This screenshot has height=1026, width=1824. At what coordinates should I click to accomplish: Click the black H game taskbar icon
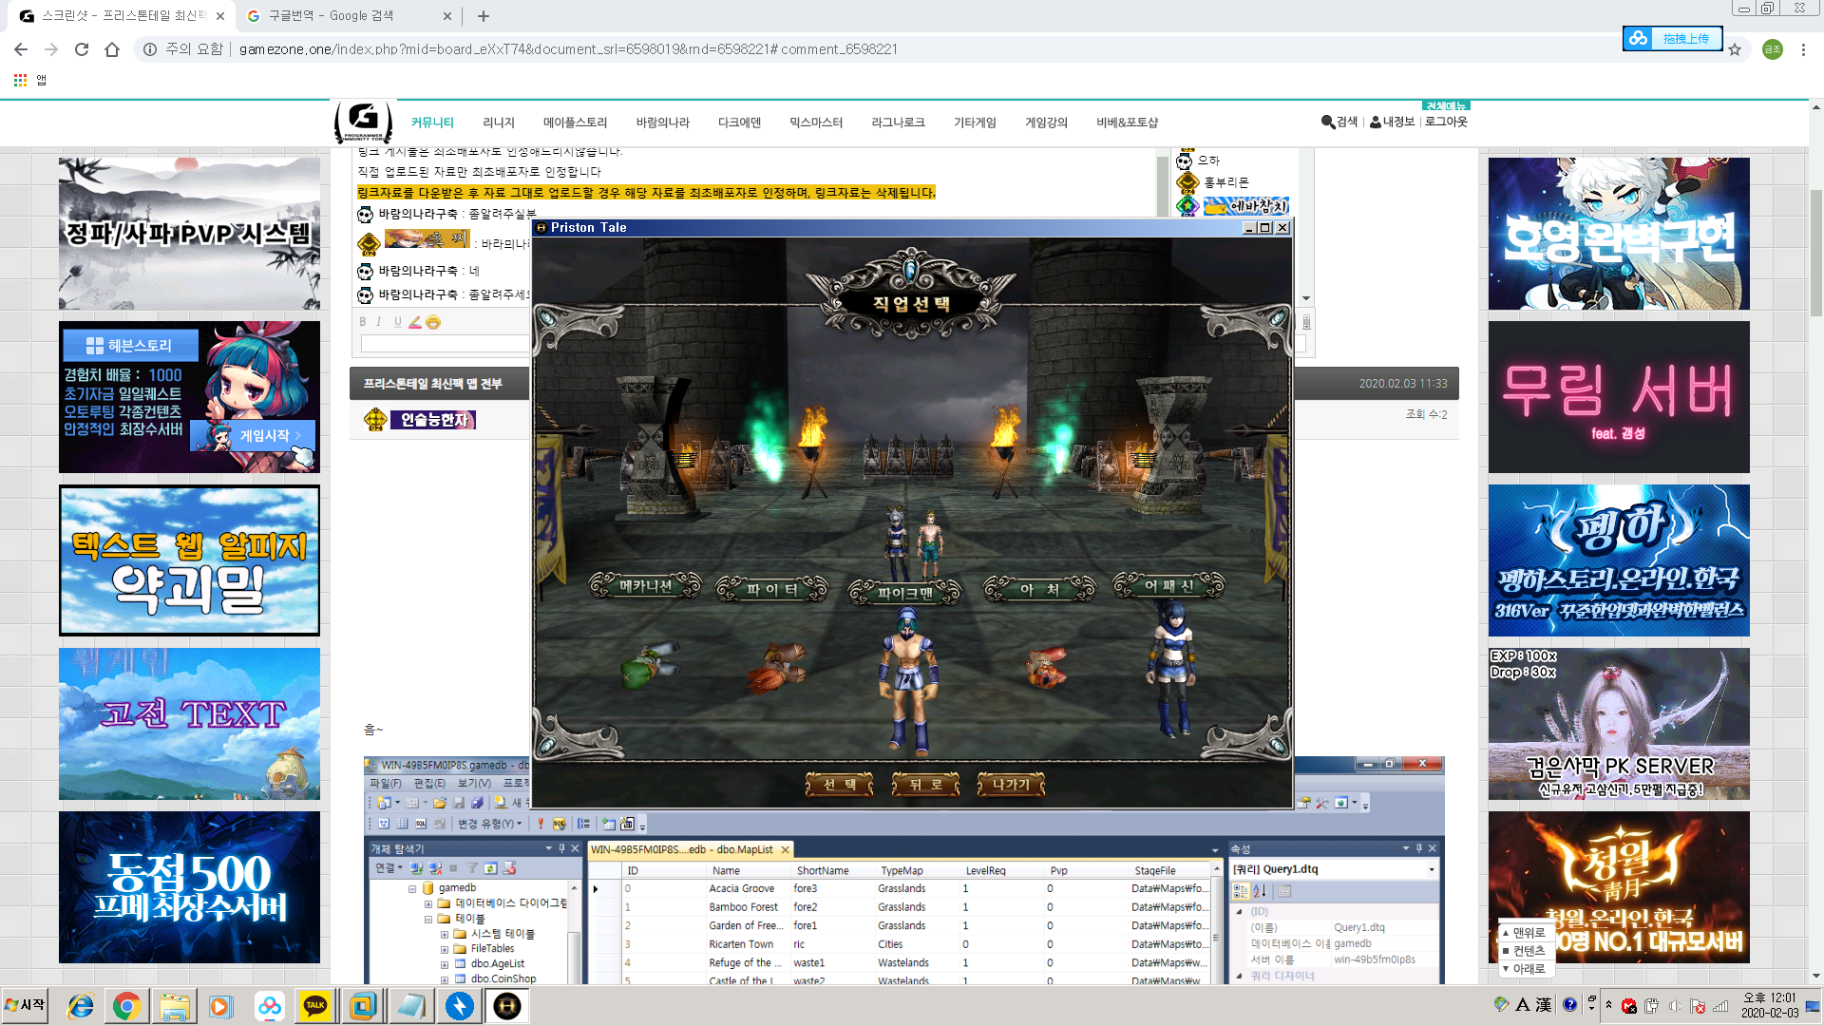[x=507, y=1006]
